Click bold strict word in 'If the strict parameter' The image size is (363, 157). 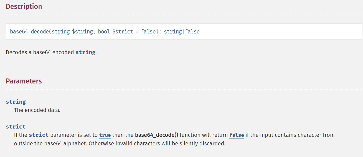click(x=39, y=135)
